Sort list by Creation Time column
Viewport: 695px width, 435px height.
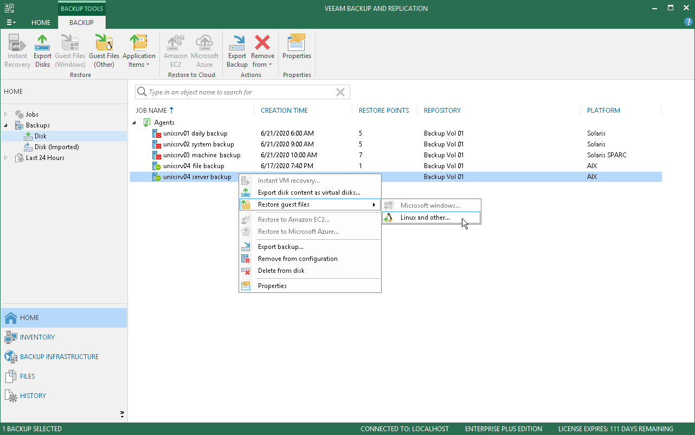pyautogui.click(x=284, y=111)
